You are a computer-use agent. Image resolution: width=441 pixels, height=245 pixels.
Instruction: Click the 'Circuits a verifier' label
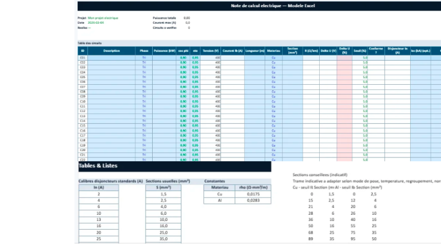[x=164, y=28]
